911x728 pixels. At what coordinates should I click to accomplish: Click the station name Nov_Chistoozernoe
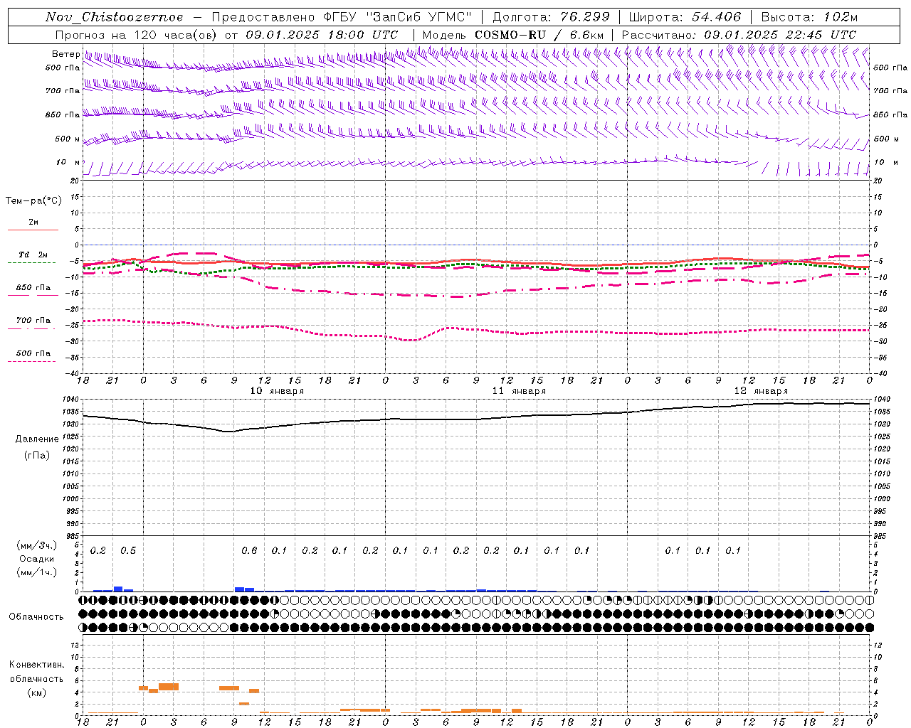(x=114, y=17)
